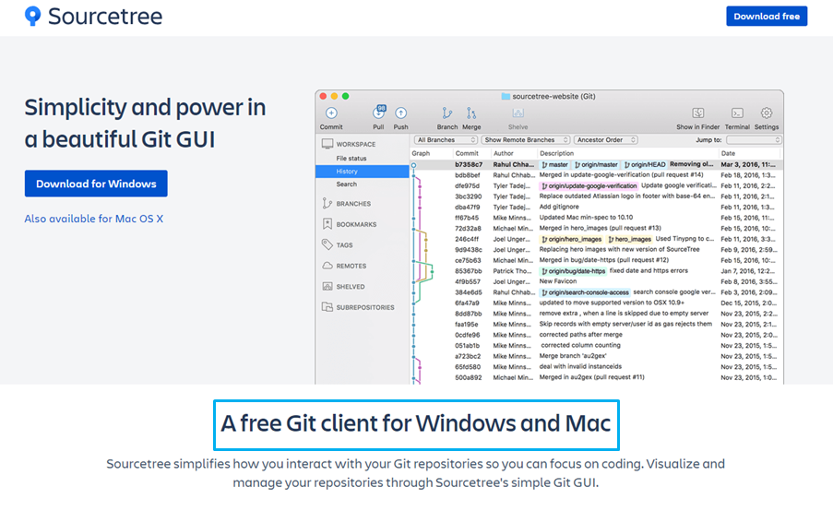Click 'A free Git client for Windows and Mac' heading
833x511 pixels.
(416, 424)
